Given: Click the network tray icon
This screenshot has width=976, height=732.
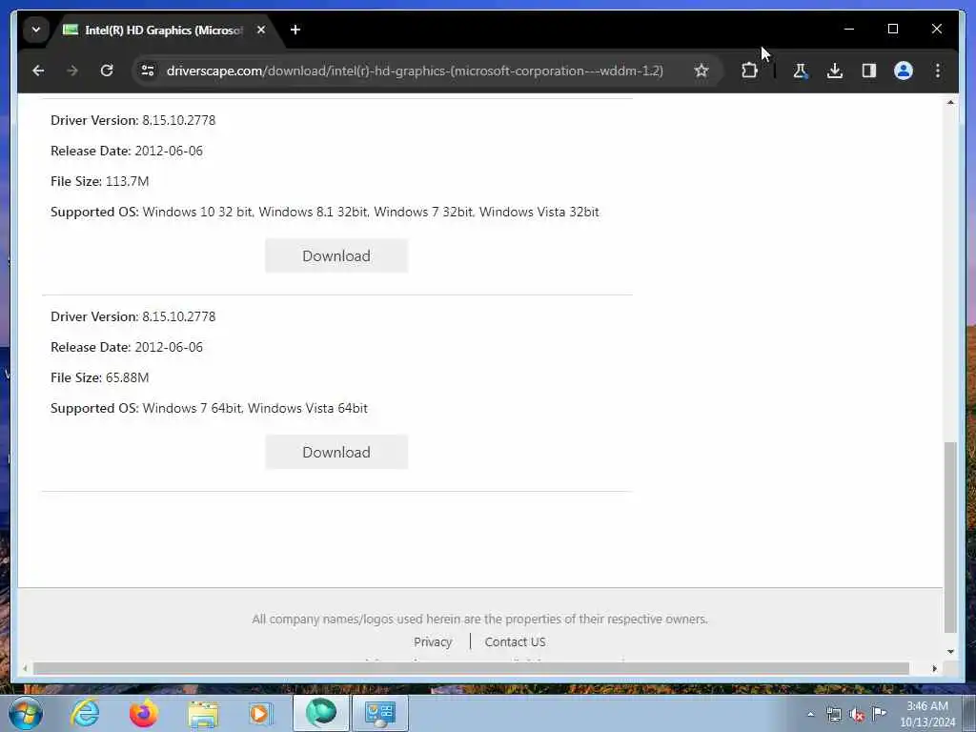Looking at the screenshot, I should (833, 715).
